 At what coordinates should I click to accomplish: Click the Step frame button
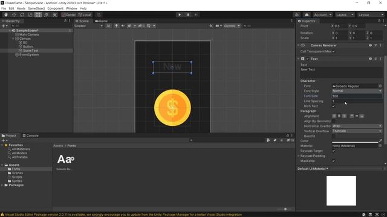tap(196, 14)
